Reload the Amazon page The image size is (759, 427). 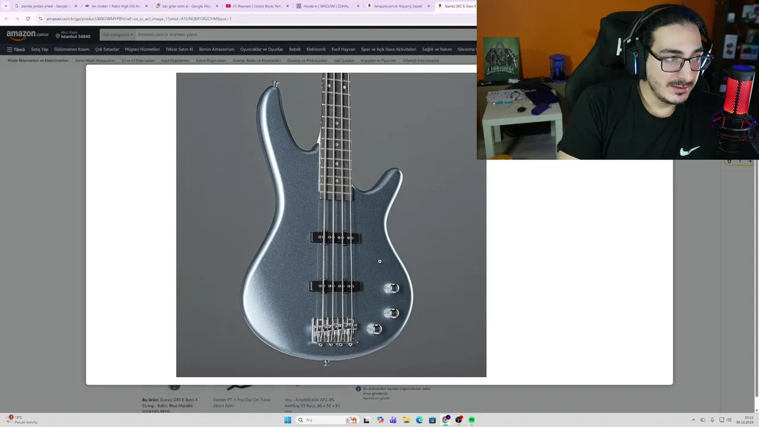(27, 18)
